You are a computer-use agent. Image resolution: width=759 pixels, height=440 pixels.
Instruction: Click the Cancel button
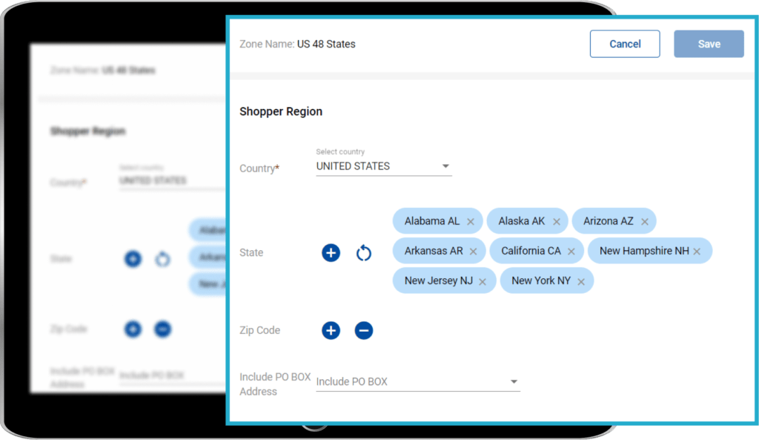click(624, 44)
